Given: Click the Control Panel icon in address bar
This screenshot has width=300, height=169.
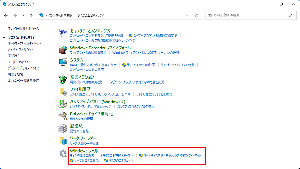Looking at the screenshot, I should click(x=41, y=15).
